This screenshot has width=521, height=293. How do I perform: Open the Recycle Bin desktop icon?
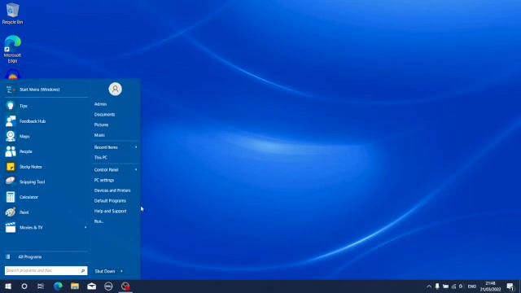coord(13,13)
